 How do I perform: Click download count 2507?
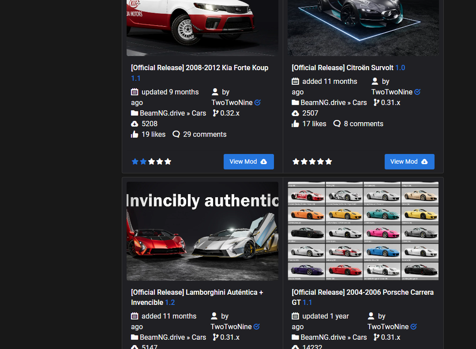pyautogui.click(x=310, y=113)
